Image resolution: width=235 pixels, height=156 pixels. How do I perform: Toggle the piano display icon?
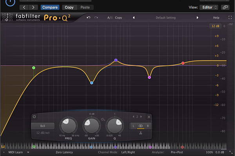tap(3, 147)
